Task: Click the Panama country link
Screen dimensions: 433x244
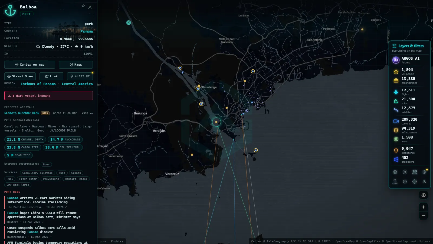Action: [87, 31]
